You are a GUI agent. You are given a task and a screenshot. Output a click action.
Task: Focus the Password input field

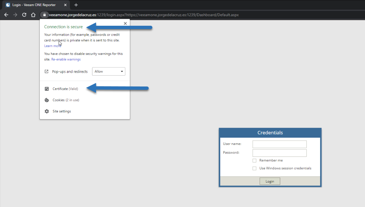(280, 153)
